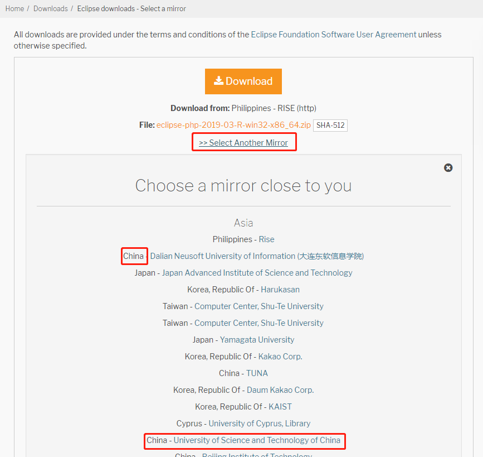Select the first Shu-Te University mirror
Viewport: 483px width, 457px height.
259,306
